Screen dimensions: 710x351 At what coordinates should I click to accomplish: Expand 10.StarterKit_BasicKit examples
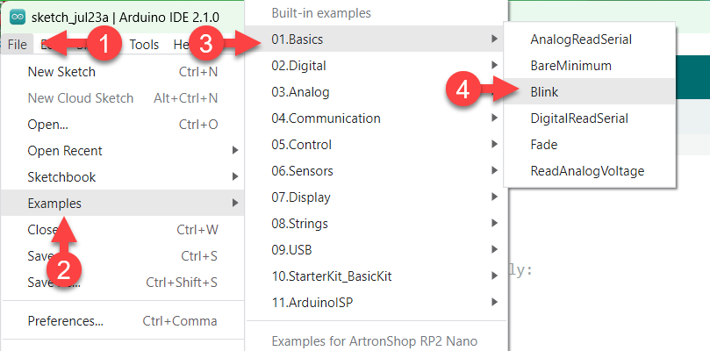pos(332,276)
